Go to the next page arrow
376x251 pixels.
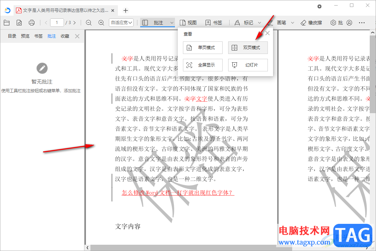pos(74,23)
